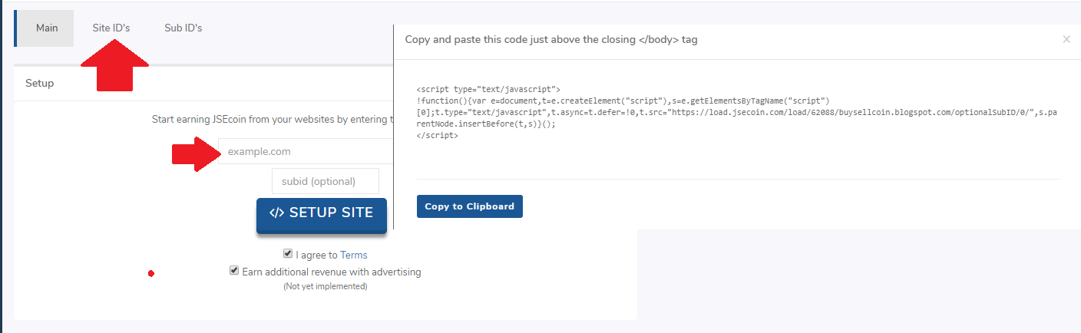The height and width of the screenshot is (333, 1081).
Task: Click the red arrow pointing at the domain field
Action: tap(193, 153)
